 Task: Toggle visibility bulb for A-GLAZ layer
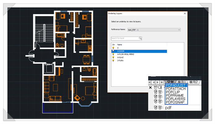click(113, 57)
